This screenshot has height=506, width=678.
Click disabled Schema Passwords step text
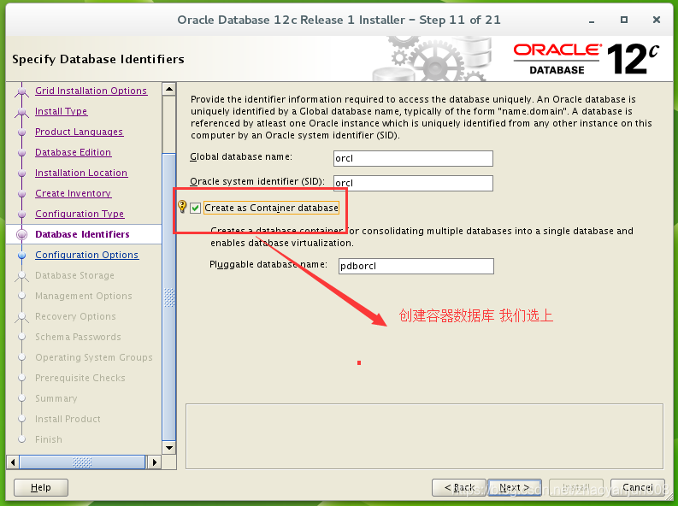coord(78,337)
